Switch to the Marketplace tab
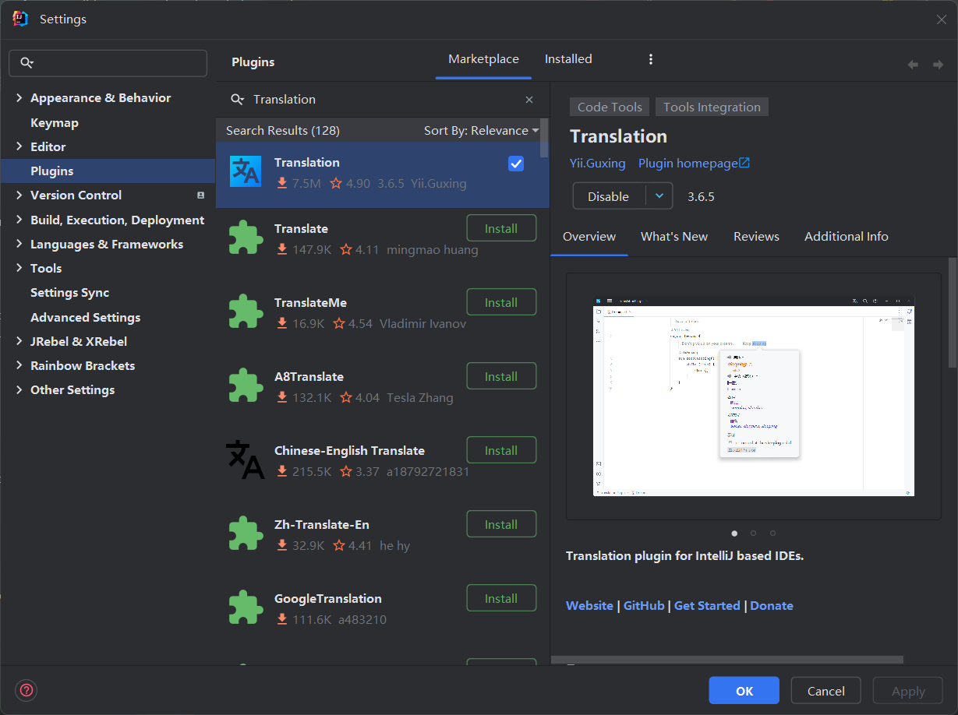The height and width of the screenshot is (715, 958). coord(483,59)
